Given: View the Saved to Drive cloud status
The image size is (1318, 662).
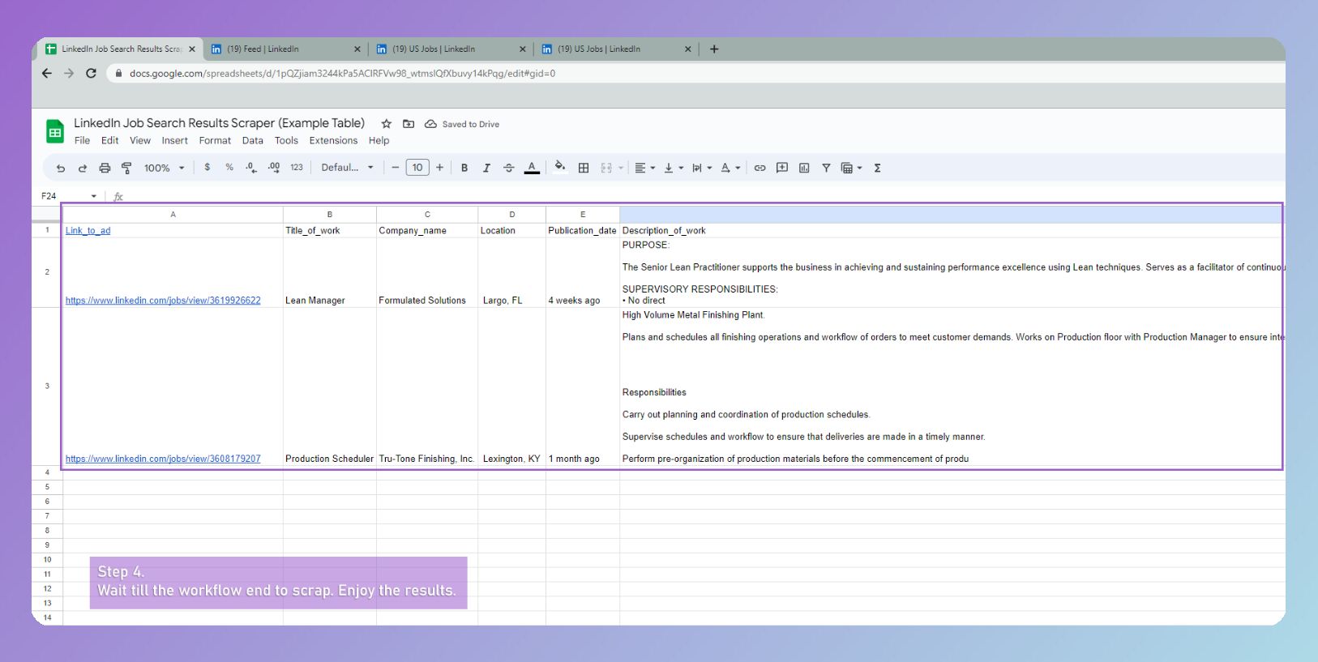Looking at the screenshot, I should click(462, 124).
